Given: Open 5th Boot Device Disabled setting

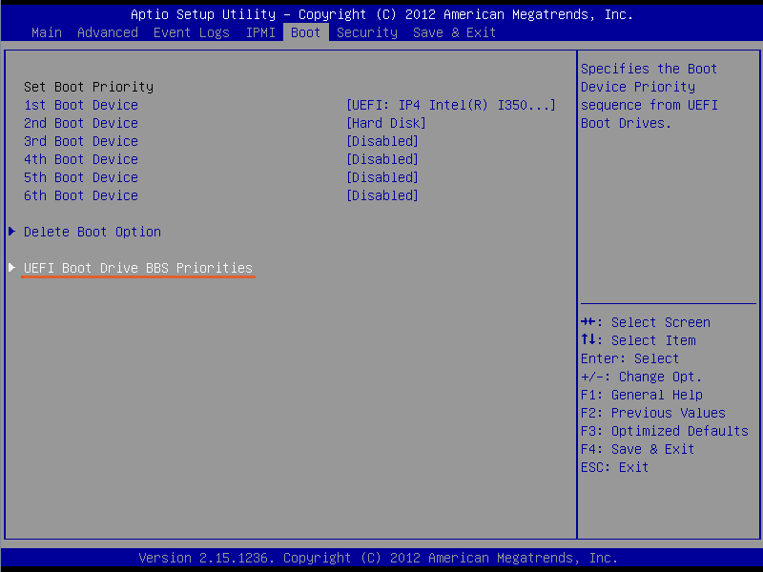Looking at the screenshot, I should pos(381,177).
